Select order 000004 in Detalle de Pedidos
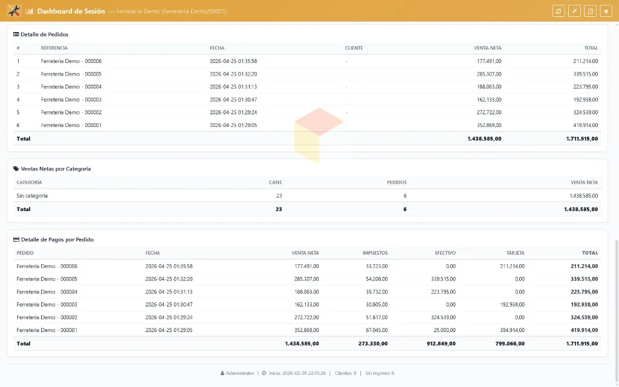 307,86
